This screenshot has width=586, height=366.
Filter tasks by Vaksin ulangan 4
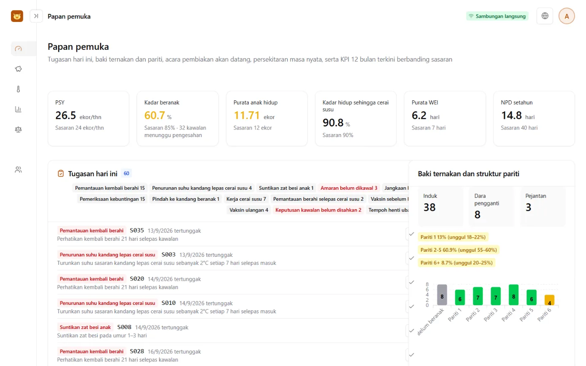tap(249, 210)
